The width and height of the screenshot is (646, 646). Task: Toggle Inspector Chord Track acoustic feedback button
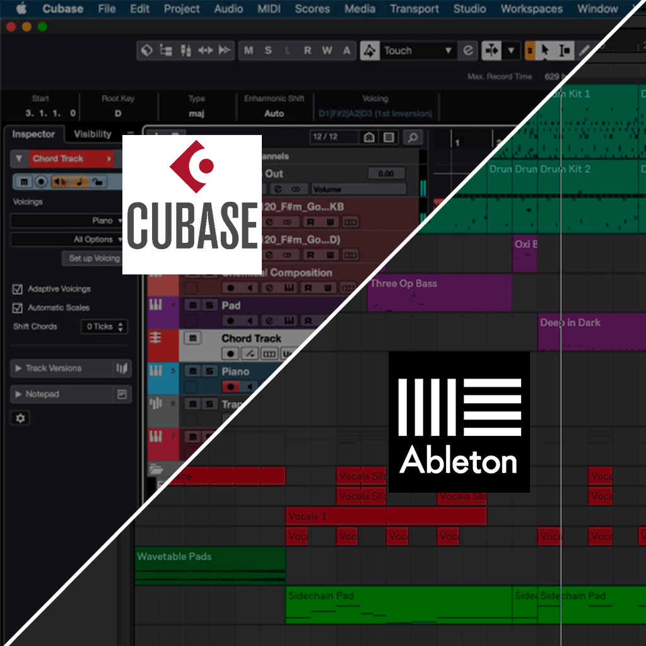[60, 182]
